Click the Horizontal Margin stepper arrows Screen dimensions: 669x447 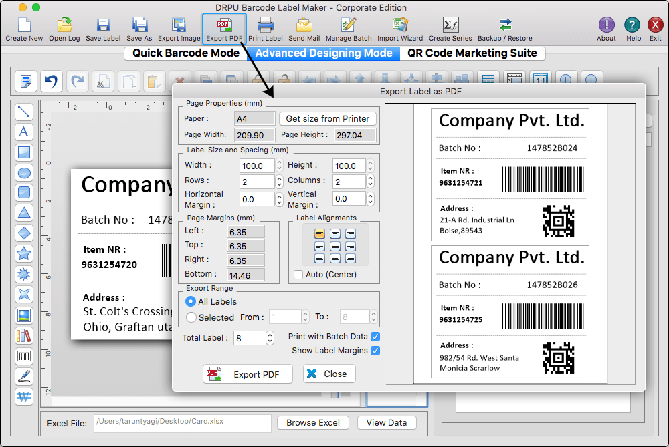click(x=279, y=199)
